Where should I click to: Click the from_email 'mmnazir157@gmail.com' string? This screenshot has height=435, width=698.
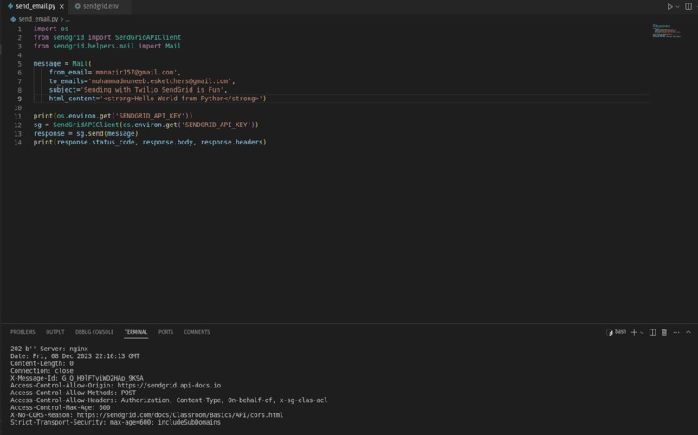pos(135,73)
